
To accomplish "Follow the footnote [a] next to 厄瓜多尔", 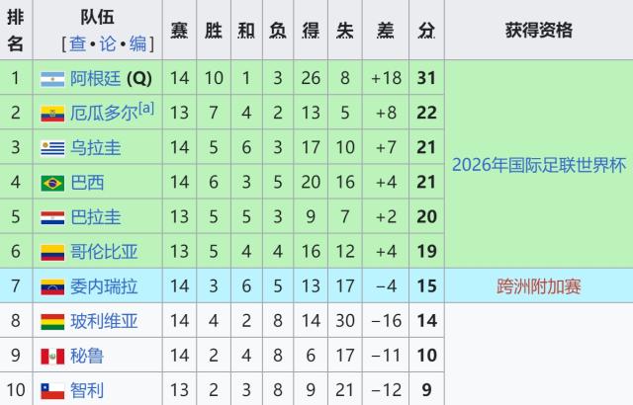I will coord(145,108).
